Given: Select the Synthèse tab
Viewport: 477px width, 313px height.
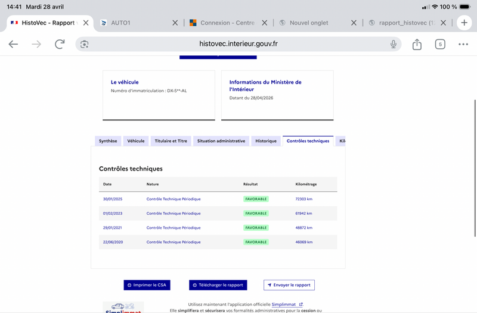Looking at the screenshot, I should click(x=108, y=141).
